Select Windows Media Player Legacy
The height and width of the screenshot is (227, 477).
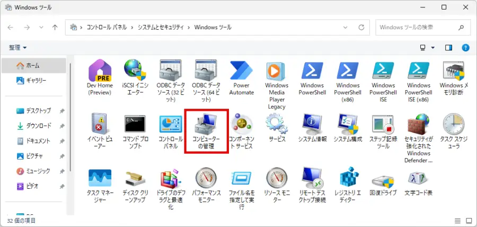pos(277,71)
